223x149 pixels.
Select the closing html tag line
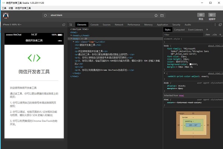tap(74, 76)
